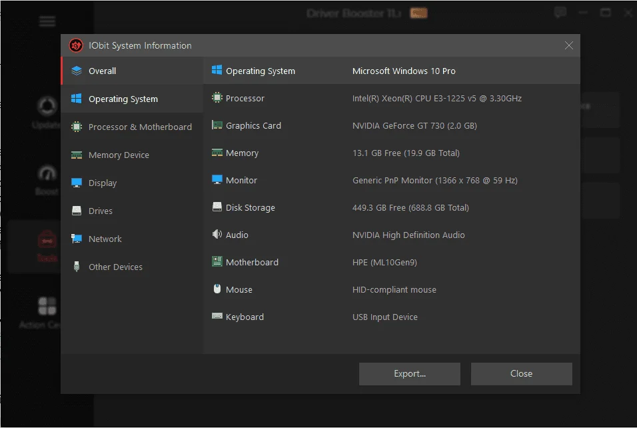Click the 13.1 GB Free memory value
Screen dimensions: 637x428
pos(406,153)
